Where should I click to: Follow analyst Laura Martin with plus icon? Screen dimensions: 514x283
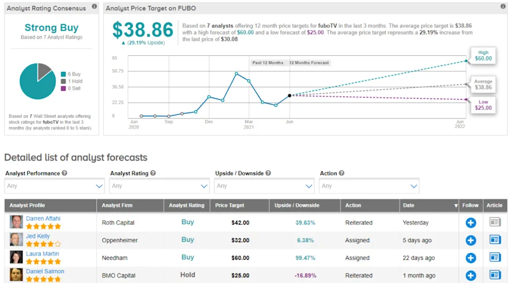coord(471,258)
